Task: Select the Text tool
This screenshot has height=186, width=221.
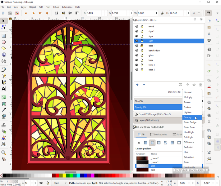Action: tap(4, 89)
